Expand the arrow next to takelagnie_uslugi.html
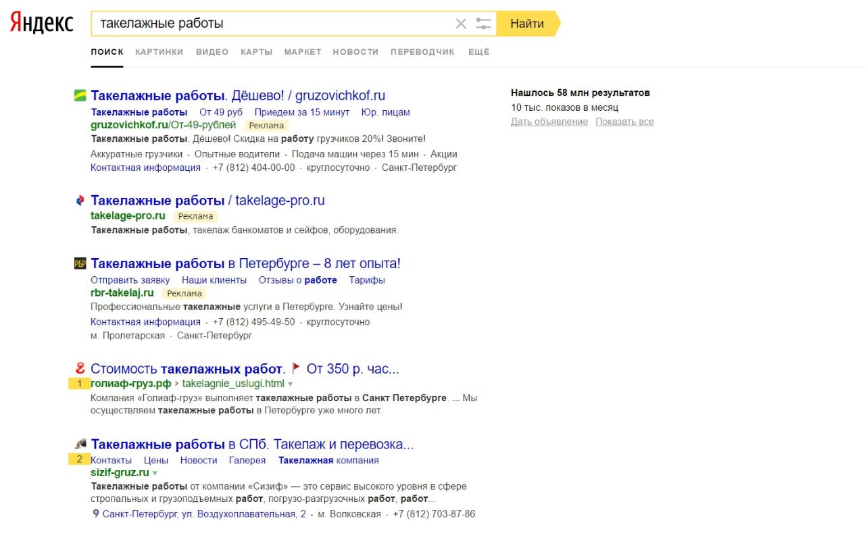 tap(290, 384)
